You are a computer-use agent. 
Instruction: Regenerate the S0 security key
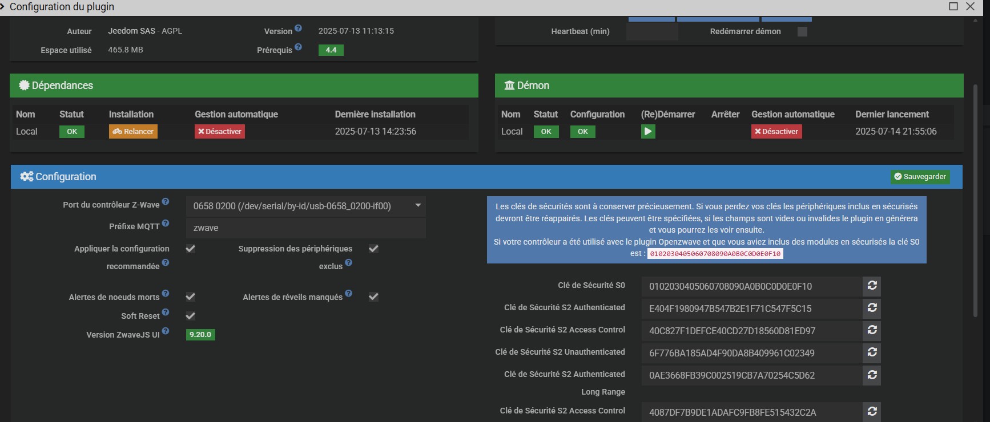coord(872,286)
